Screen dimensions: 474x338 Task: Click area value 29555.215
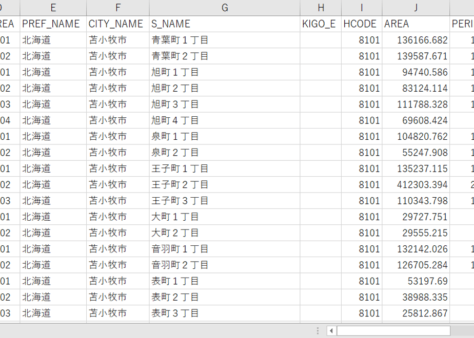(416, 233)
